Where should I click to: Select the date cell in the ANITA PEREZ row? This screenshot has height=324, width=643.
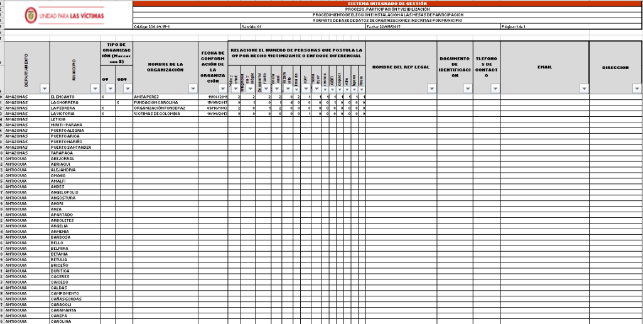point(213,97)
